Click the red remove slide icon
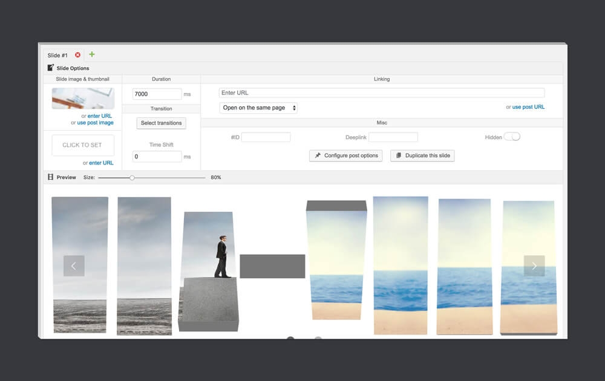 click(77, 55)
